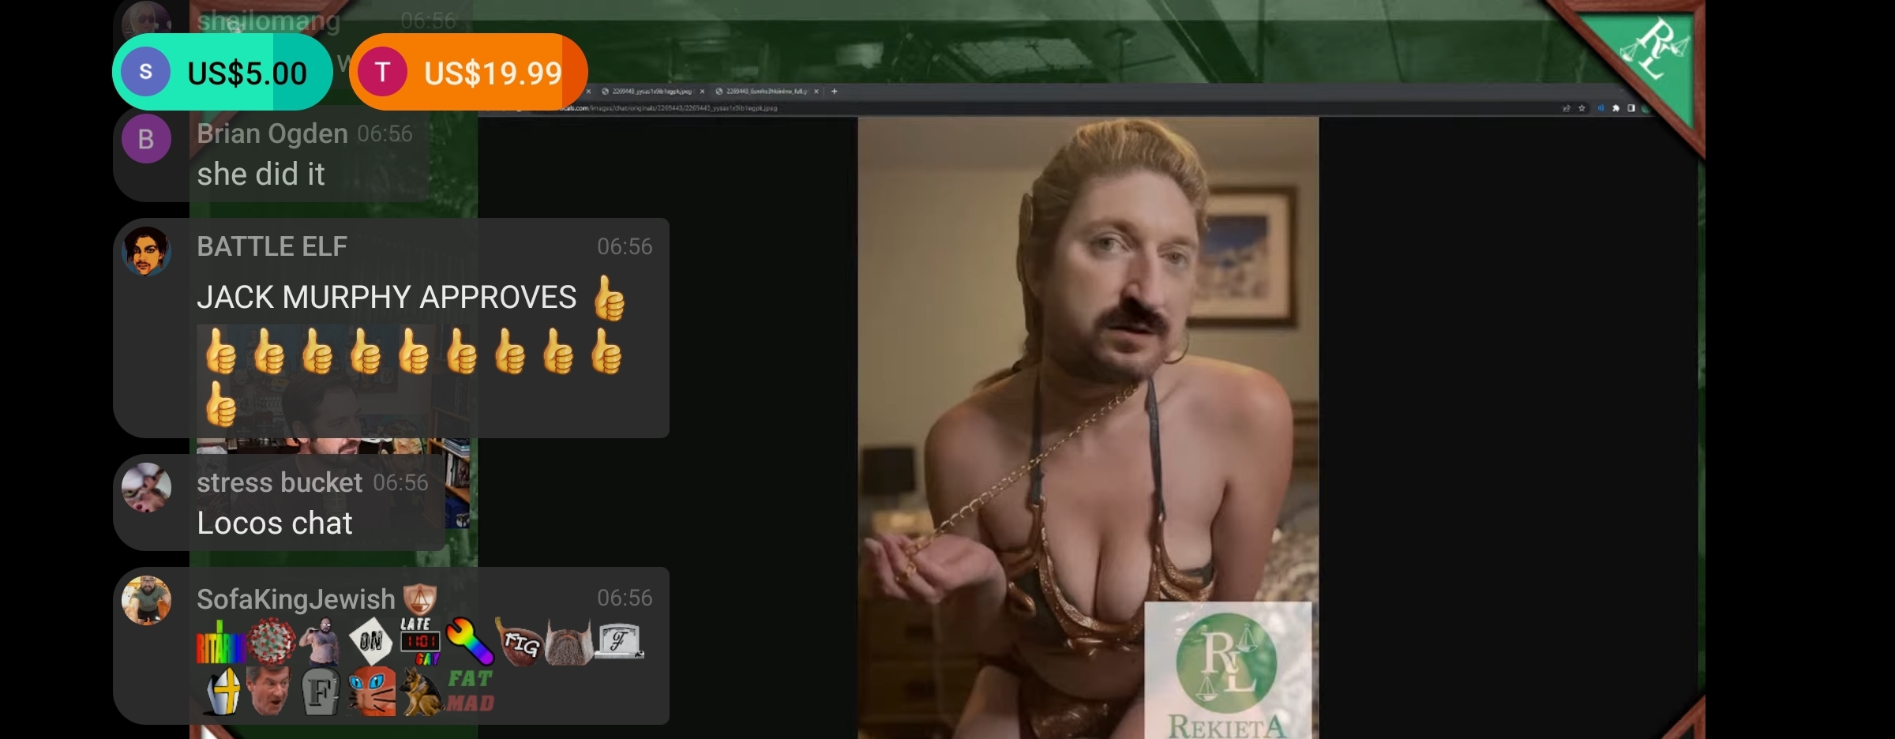Close the yysas1x5lb1egpk.jpeg browser tab

702,92
